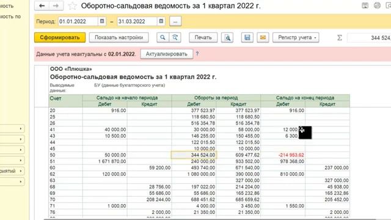Click the cancel search magnifier icon
Viewport: 391px width, 220px height.
(x=175, y=38)
